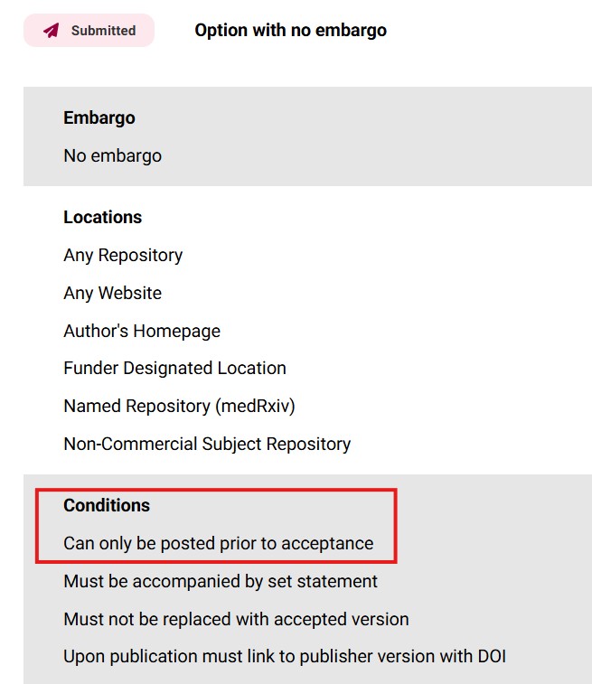Select 'Can only be posted prior to acceptance'
The width and height of the screenshot is (592, 684).
coord(218,544)
